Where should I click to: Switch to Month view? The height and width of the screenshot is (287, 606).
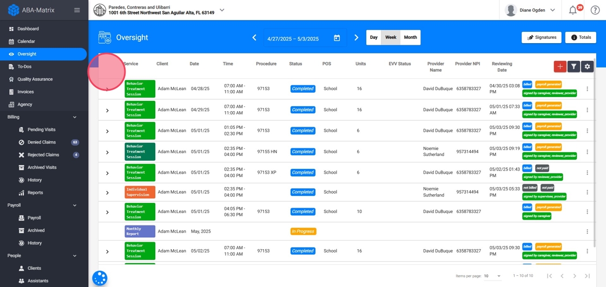tap(410, 38)
